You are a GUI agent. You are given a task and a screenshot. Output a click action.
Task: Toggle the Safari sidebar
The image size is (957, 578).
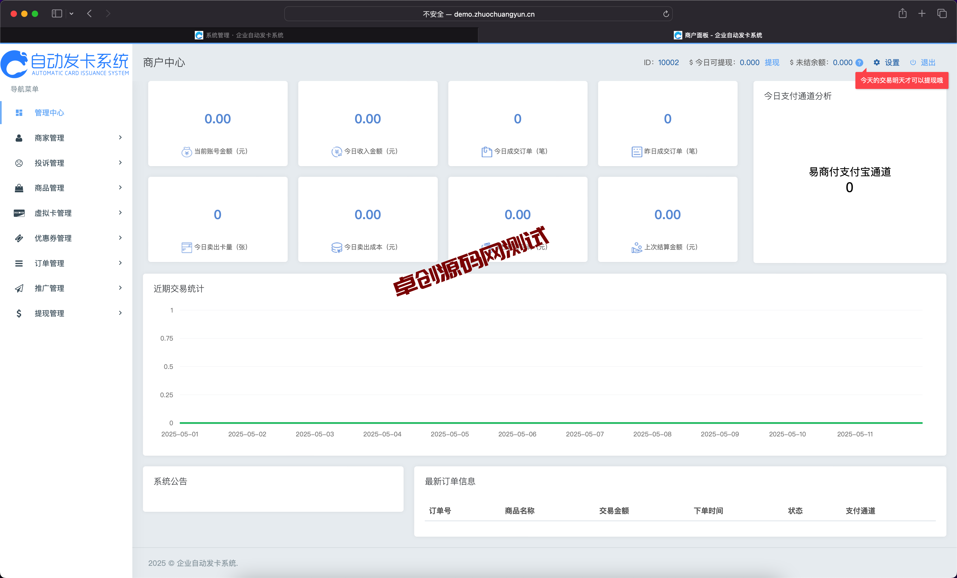[x=57, y=13]
